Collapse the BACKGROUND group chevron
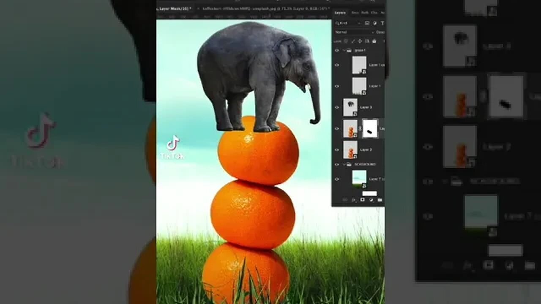 [x=344, y=164]
